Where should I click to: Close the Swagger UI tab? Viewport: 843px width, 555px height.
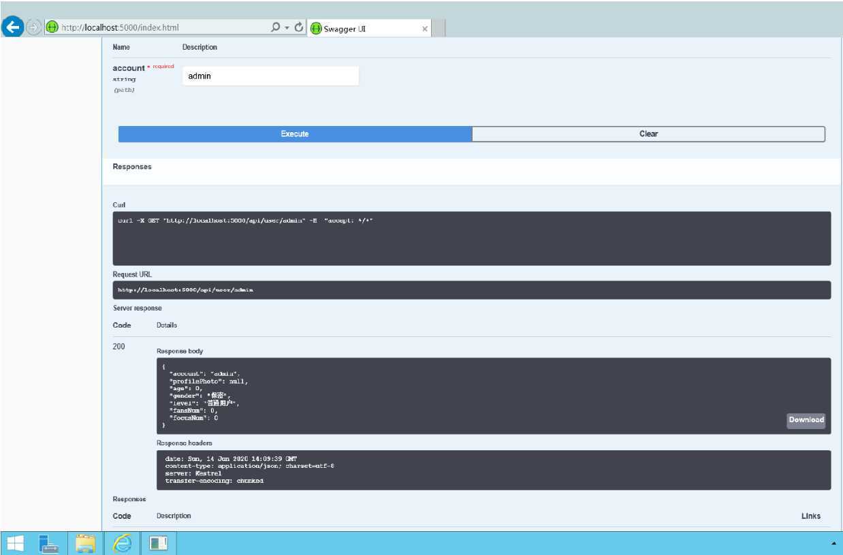(425, 29)
